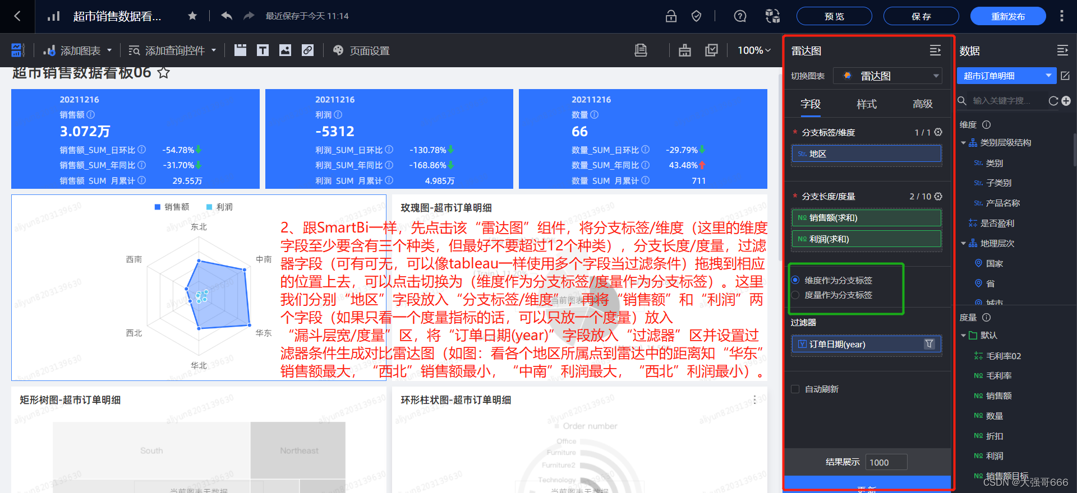Open the 切换图表 radar chart type dropdown
The height and width of the screenshot is (493, 1077).
point(887,76)
